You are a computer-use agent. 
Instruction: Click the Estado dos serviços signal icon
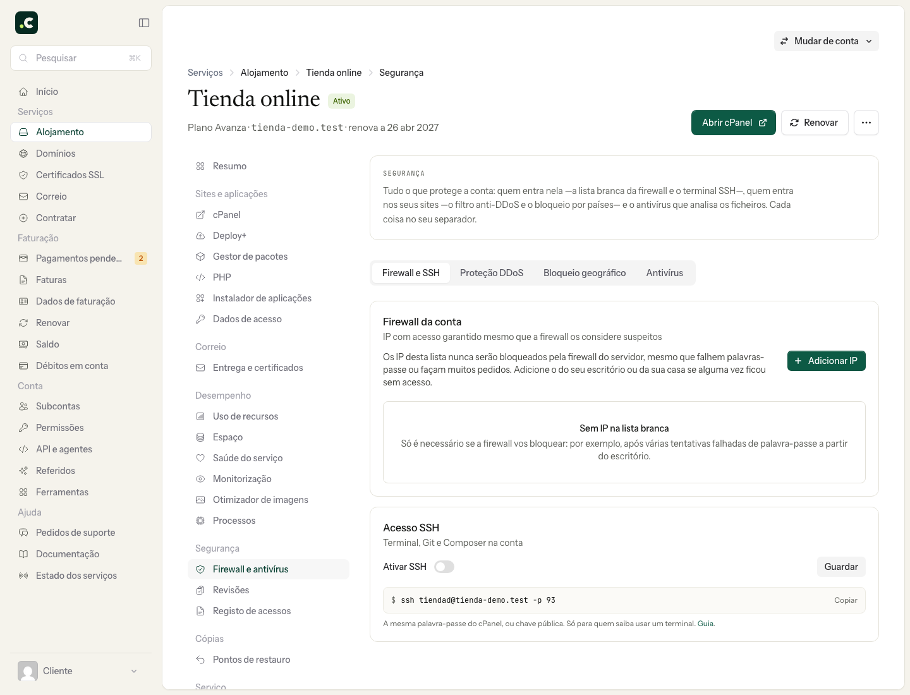(x=23, y=576)
